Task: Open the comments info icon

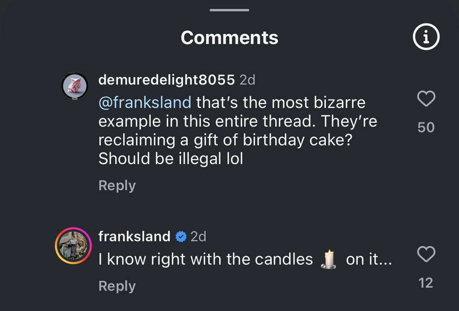Action: (x=426, y=38)
